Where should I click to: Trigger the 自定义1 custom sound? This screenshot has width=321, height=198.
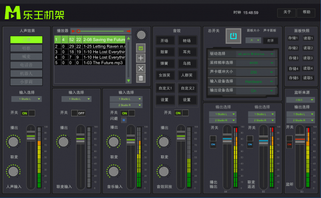(165, 88)
